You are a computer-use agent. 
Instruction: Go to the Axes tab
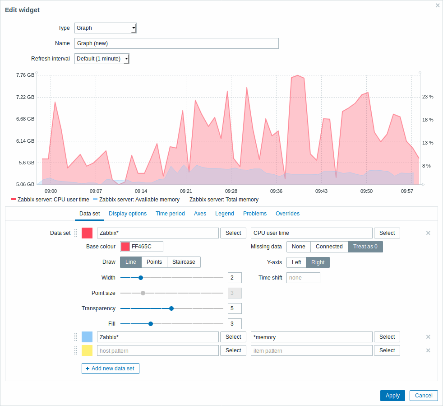200,214
